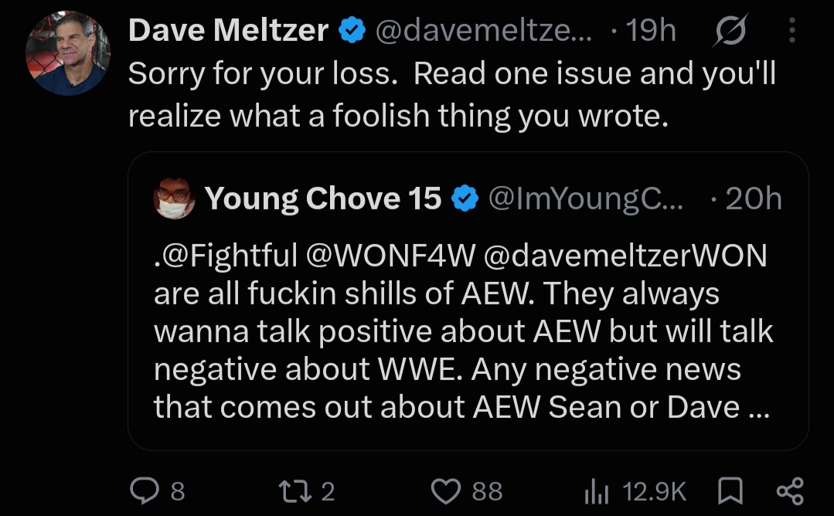Open the @davemeltze... handle link
Image resolution: width=834 pixels, height=516 pixels.
coord(483,30)
